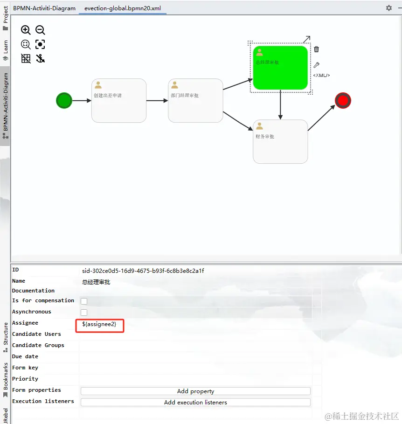
Task: Click the Priority value field
Action: 195,379
